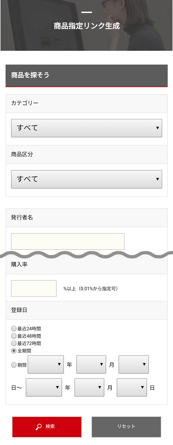Expand the 商品区分 dropdown
The width and height of the screenshot is (173, 445).
86,179
